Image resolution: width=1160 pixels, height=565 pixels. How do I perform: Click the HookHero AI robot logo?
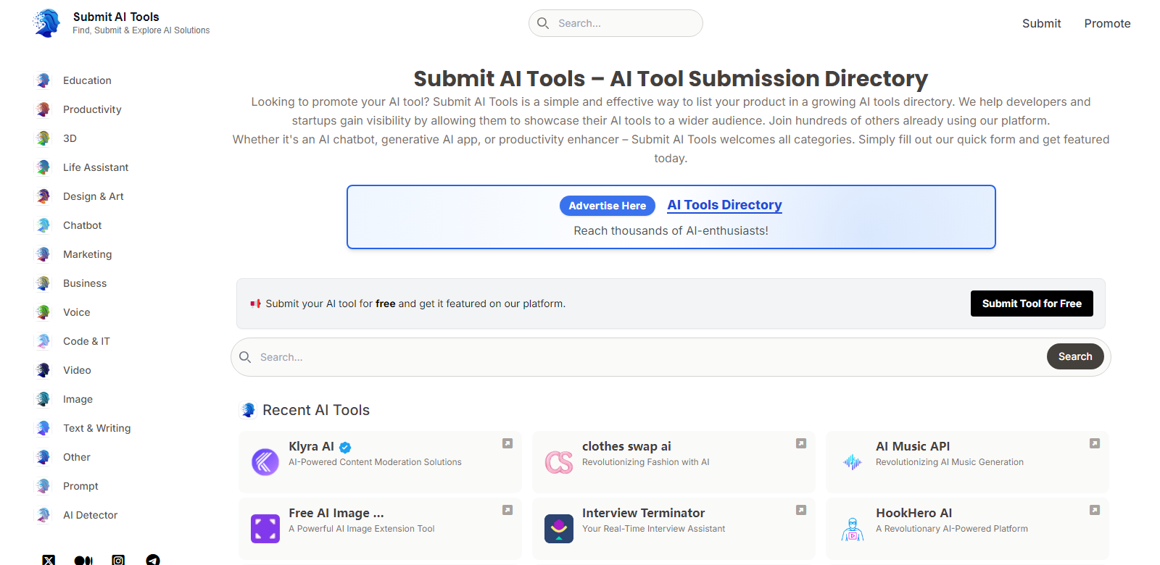click(x=853, y=529)
